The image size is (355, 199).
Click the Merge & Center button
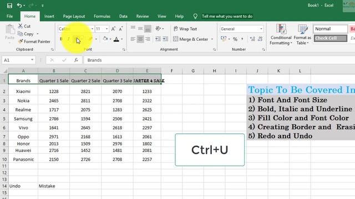point(191,39)
